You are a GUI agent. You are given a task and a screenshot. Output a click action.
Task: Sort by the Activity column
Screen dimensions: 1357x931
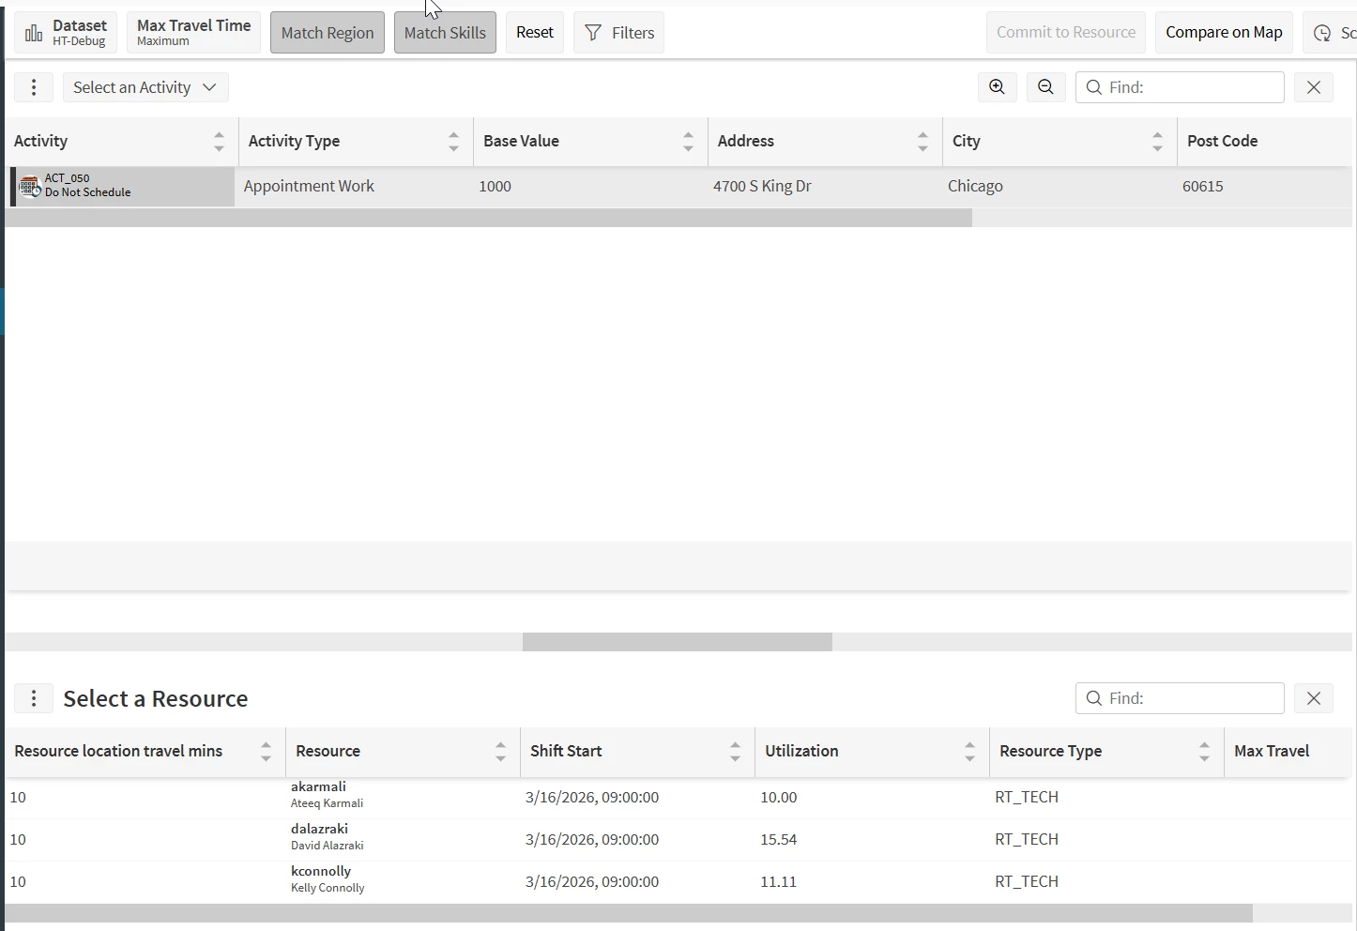coord(219,142)
